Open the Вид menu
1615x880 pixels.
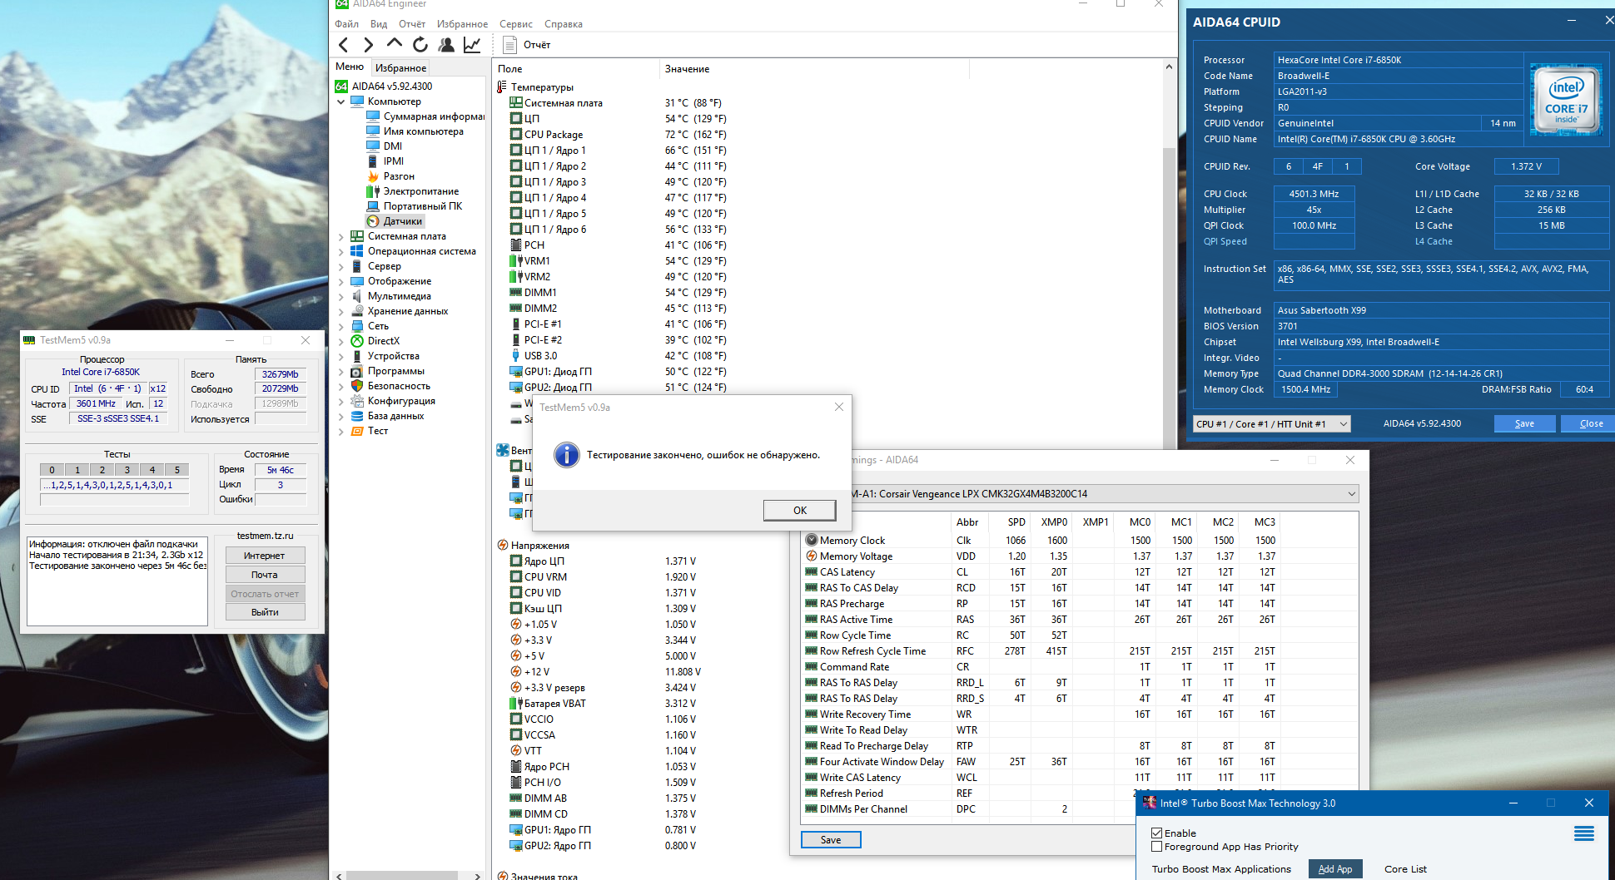pos(379,24)
